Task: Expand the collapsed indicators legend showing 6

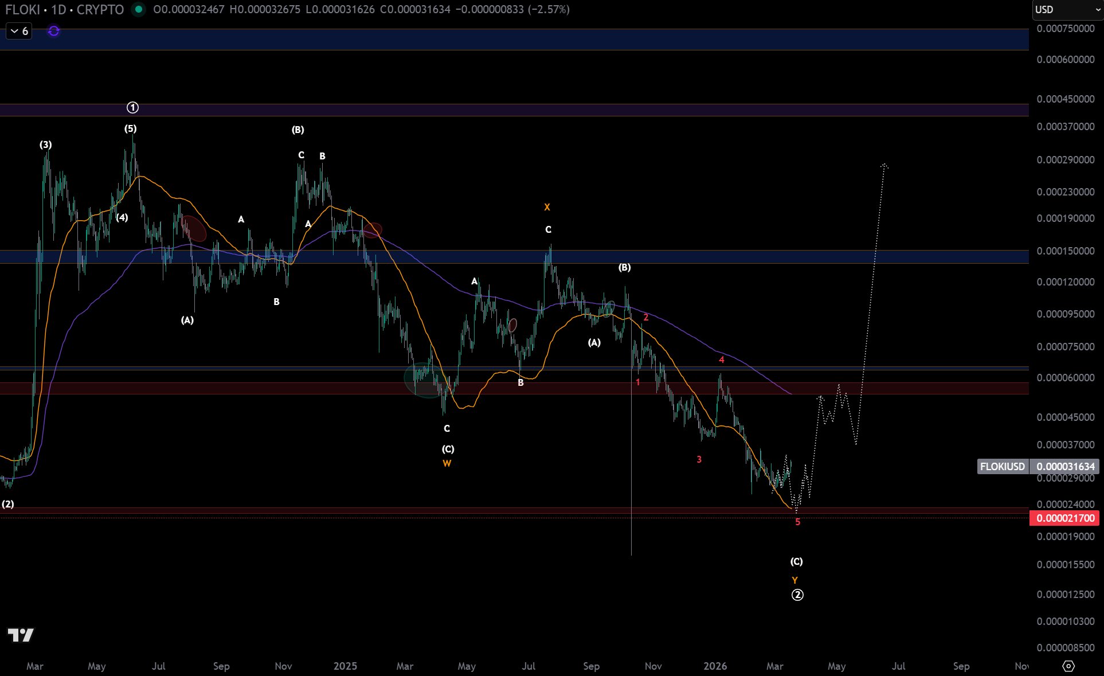Action: click(19, 31)
